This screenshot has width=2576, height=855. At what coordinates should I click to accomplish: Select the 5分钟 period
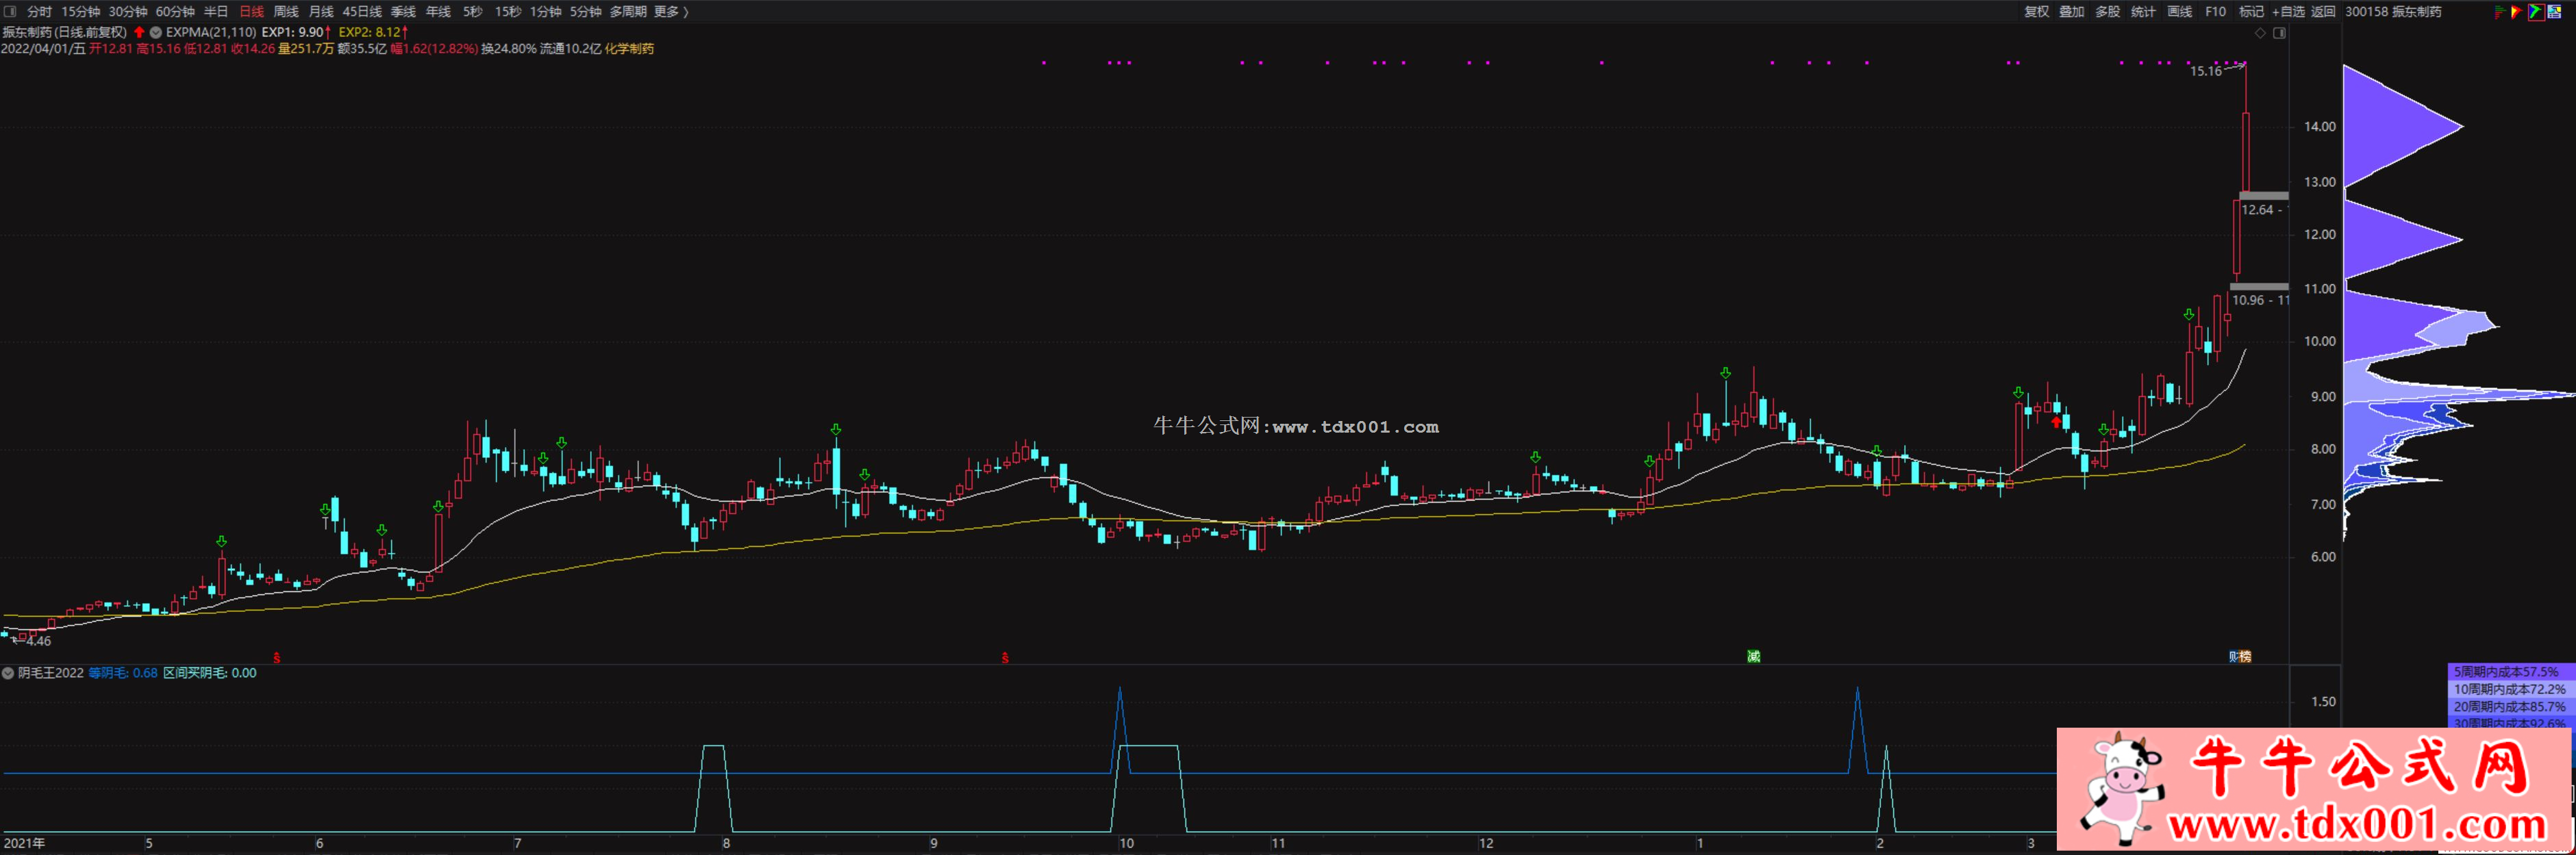586,12
